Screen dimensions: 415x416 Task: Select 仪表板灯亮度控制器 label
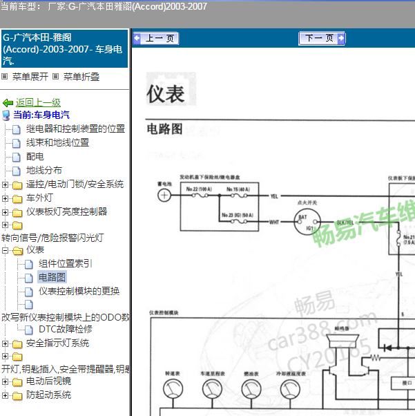tap(66, 211)
